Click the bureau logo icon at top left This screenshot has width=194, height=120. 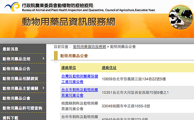click(x=12, y=6)
